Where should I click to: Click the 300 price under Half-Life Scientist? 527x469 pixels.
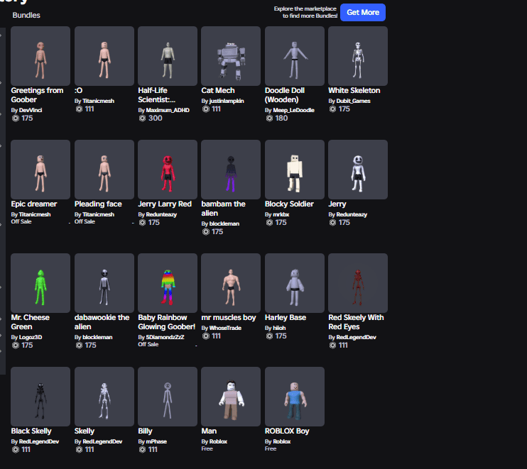tap(156, 118)
